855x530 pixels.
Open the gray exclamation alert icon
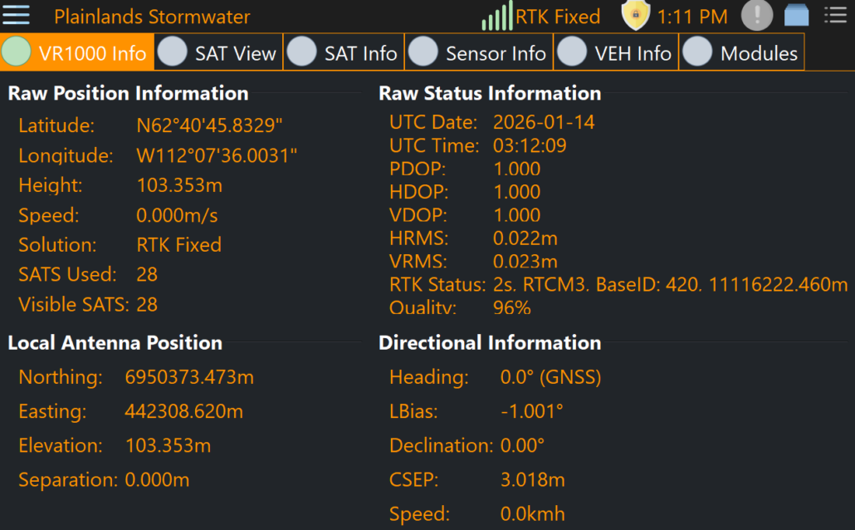(x=756, y=16)
